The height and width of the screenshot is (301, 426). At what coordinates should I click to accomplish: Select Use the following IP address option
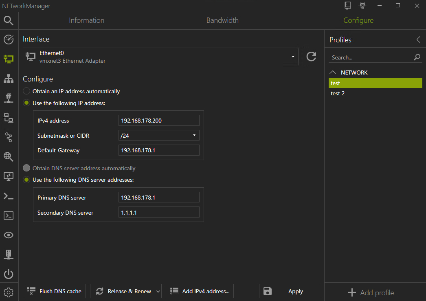pos(26,103)
